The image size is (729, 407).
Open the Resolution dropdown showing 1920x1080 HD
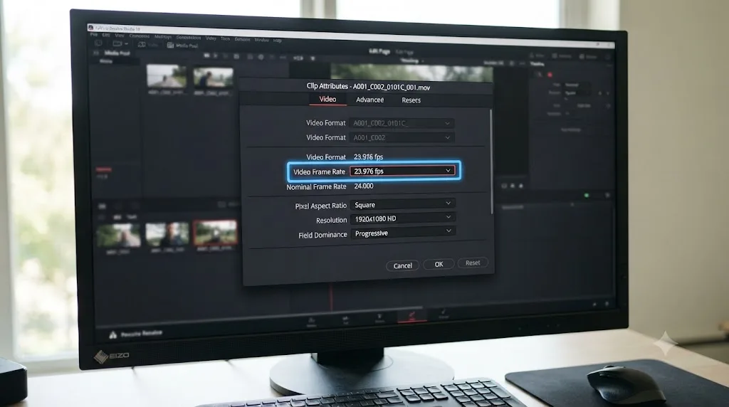[403, 218]
